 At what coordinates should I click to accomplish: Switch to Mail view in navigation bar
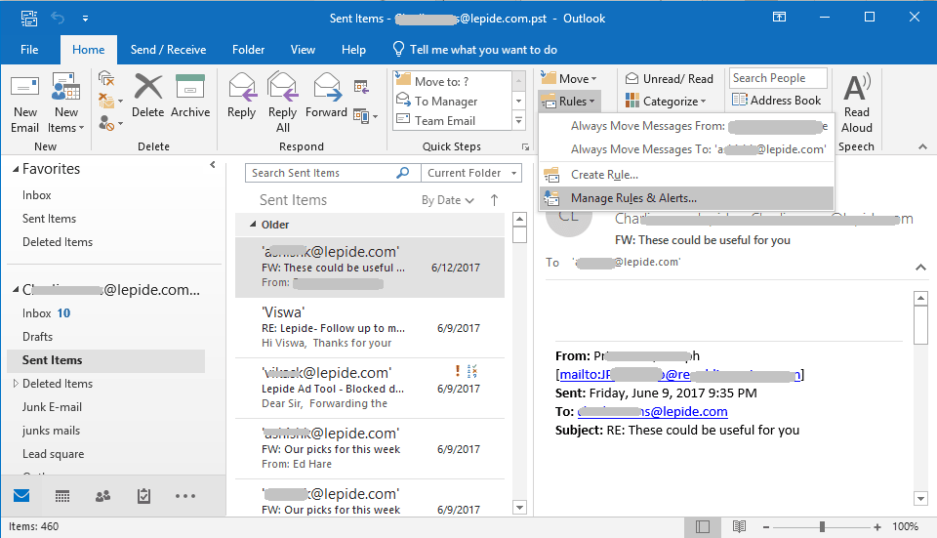(x=21, y=496)
